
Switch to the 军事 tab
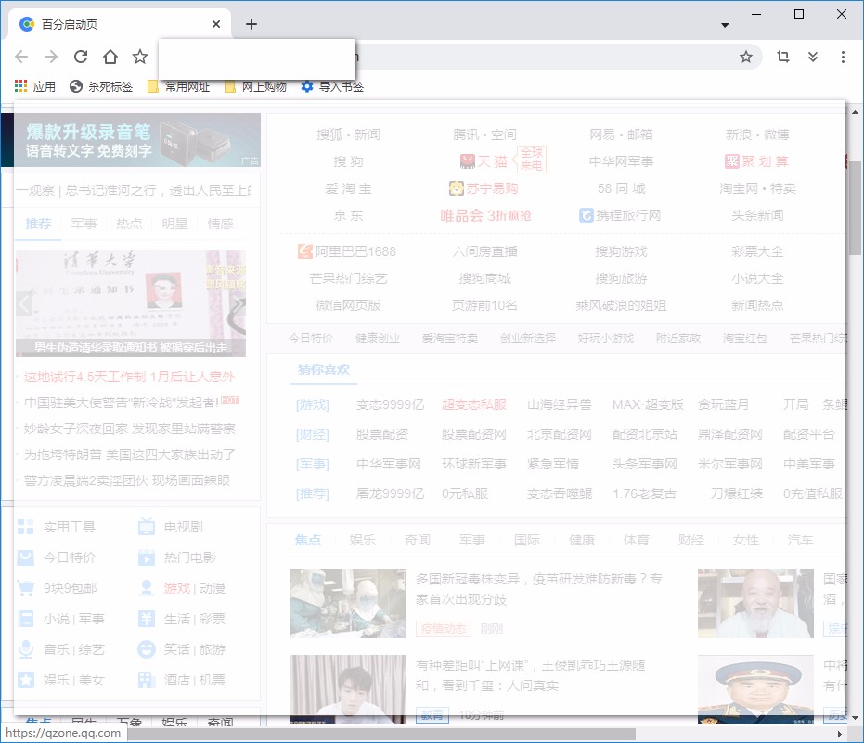click(84, 223)
